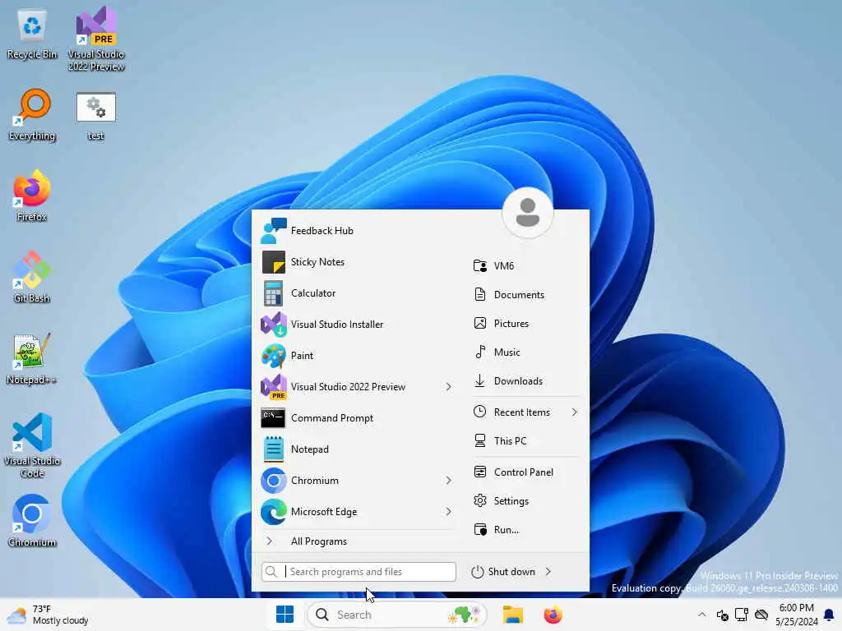Click the Windows Start button on taskbar

click(285, 615)
